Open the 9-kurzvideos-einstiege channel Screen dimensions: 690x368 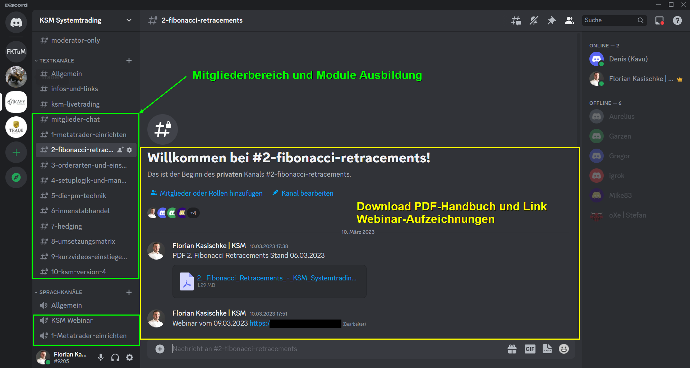click(x=86, y=257)
